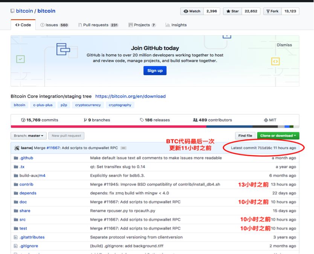This screenshot has width=314, height=254.
Task: Switch to the Issues tab
Action: [55, 25]
